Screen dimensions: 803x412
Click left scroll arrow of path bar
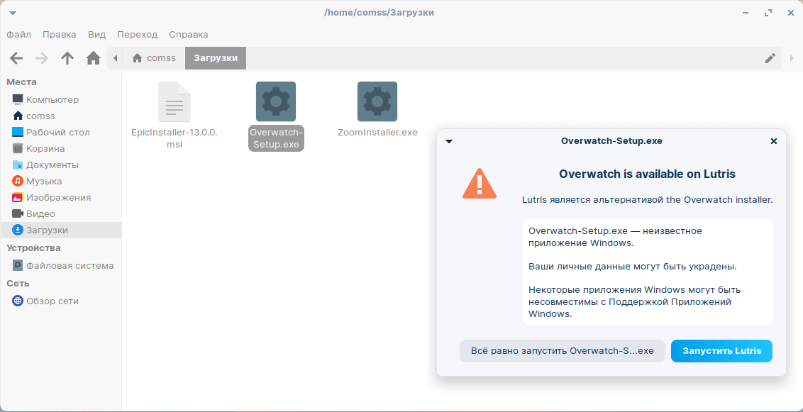[x=115, y=58]
